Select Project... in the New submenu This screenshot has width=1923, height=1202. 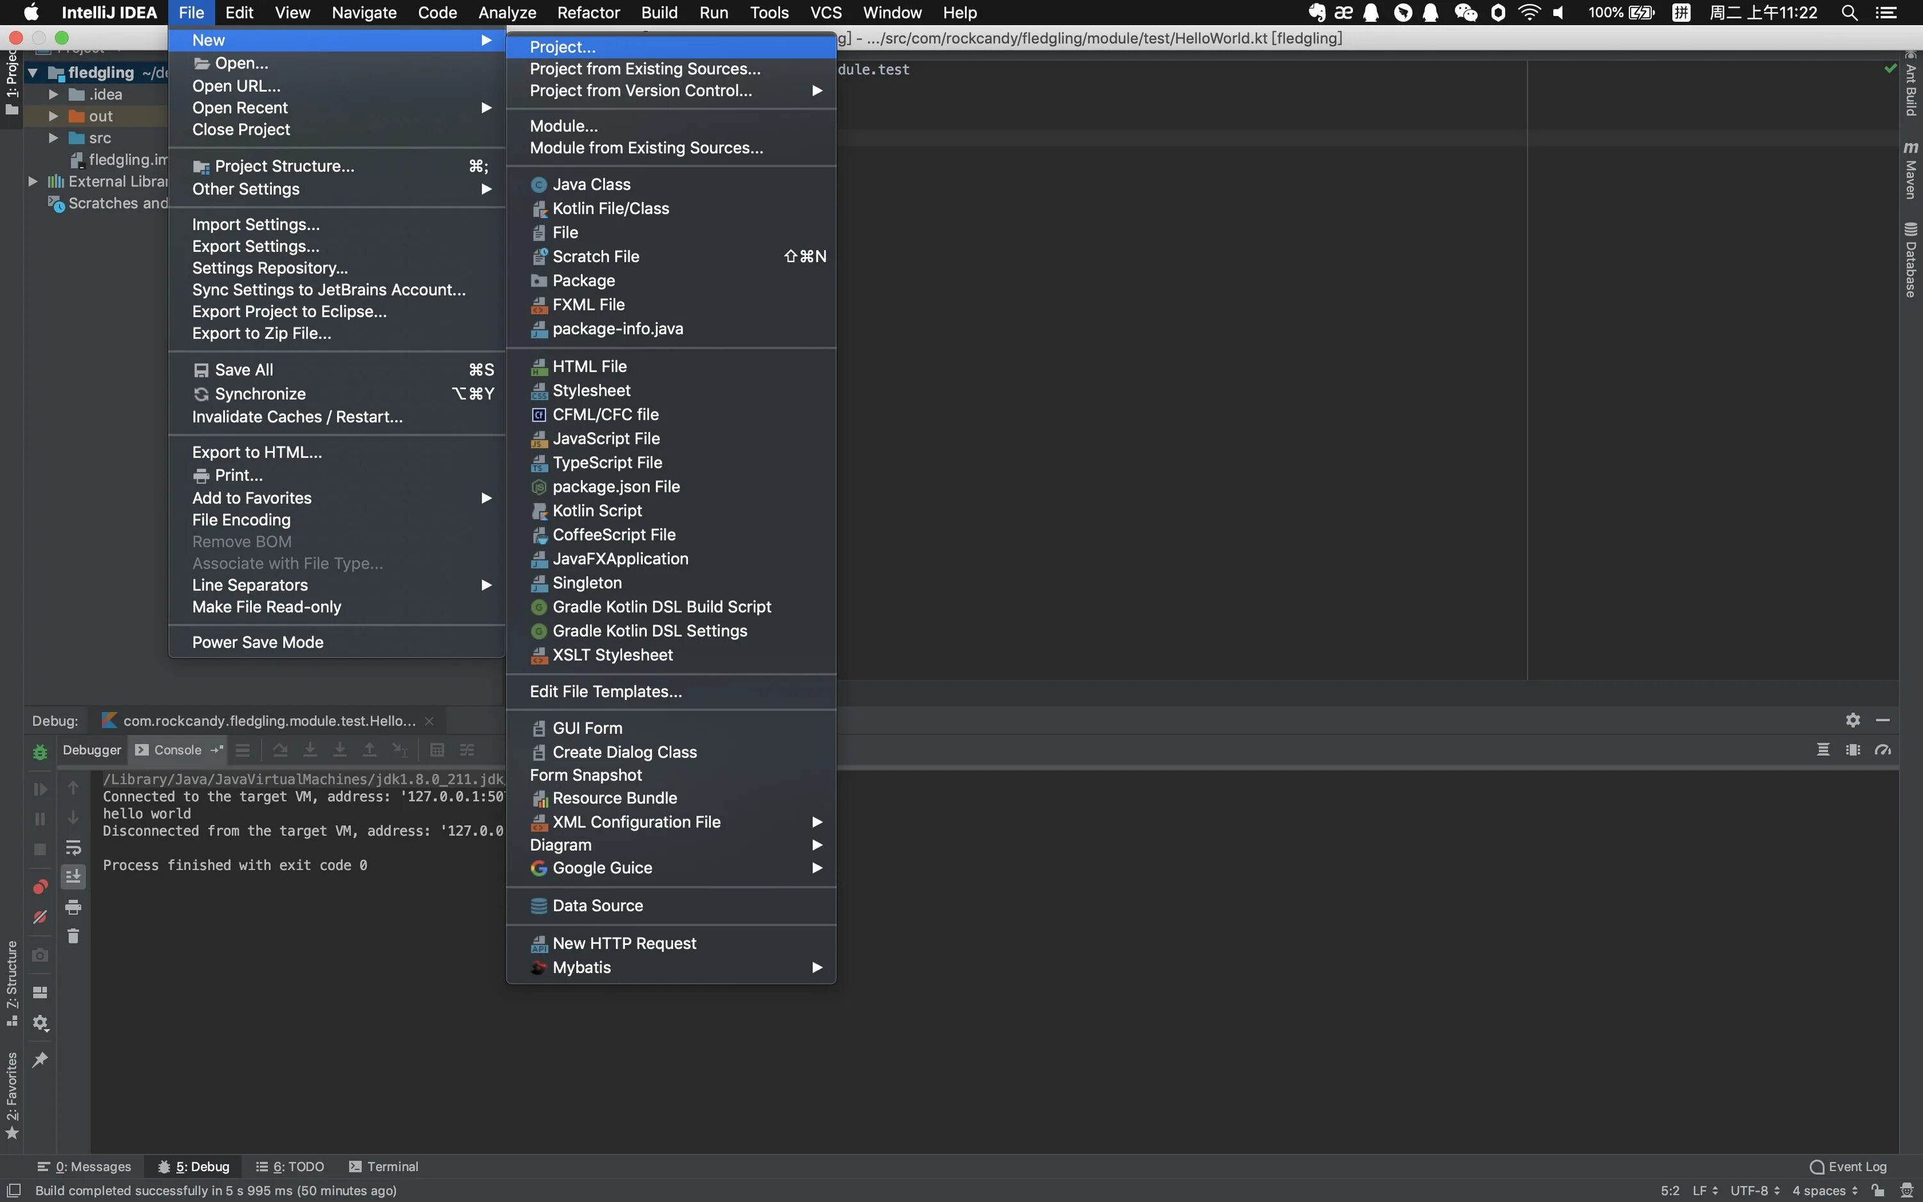672,47
